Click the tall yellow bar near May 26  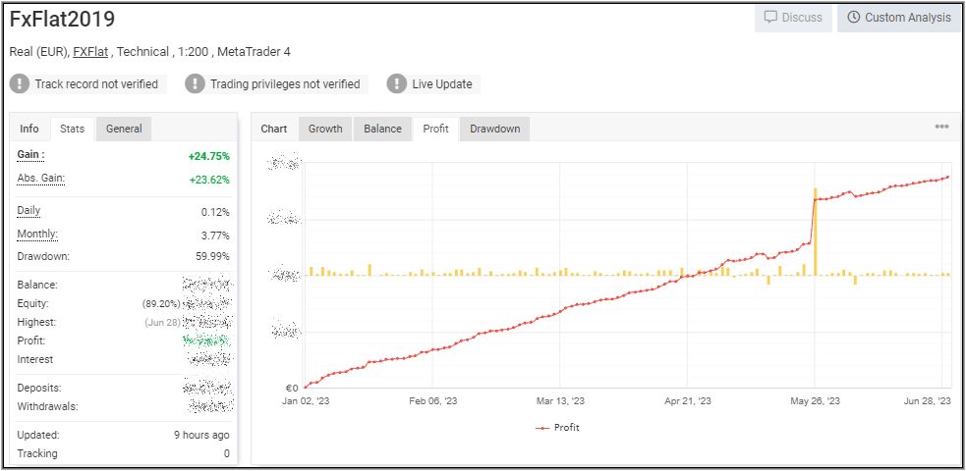816,231
